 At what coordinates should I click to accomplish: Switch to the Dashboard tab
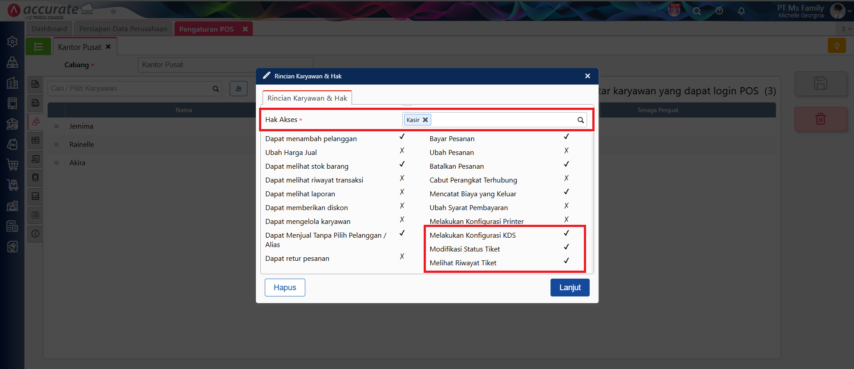coord(49,29)
